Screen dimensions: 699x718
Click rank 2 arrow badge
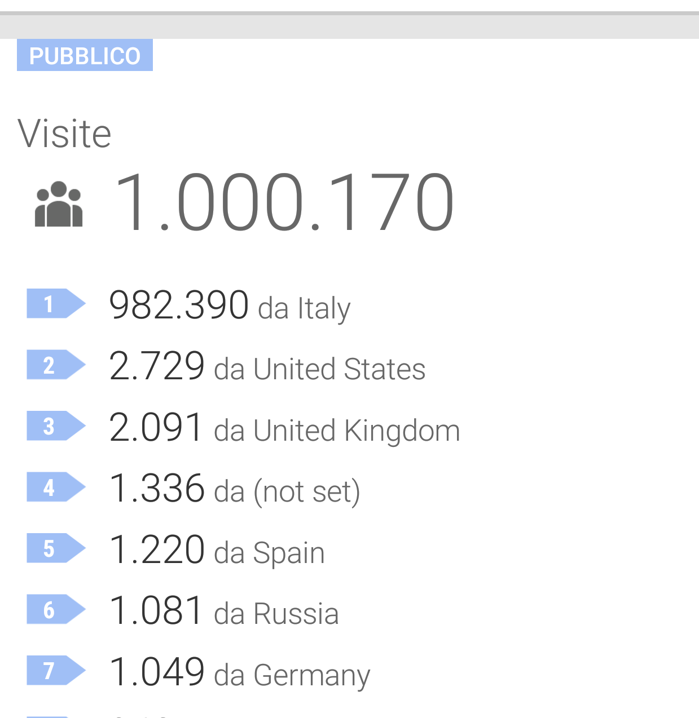click(x=55, y=365)
